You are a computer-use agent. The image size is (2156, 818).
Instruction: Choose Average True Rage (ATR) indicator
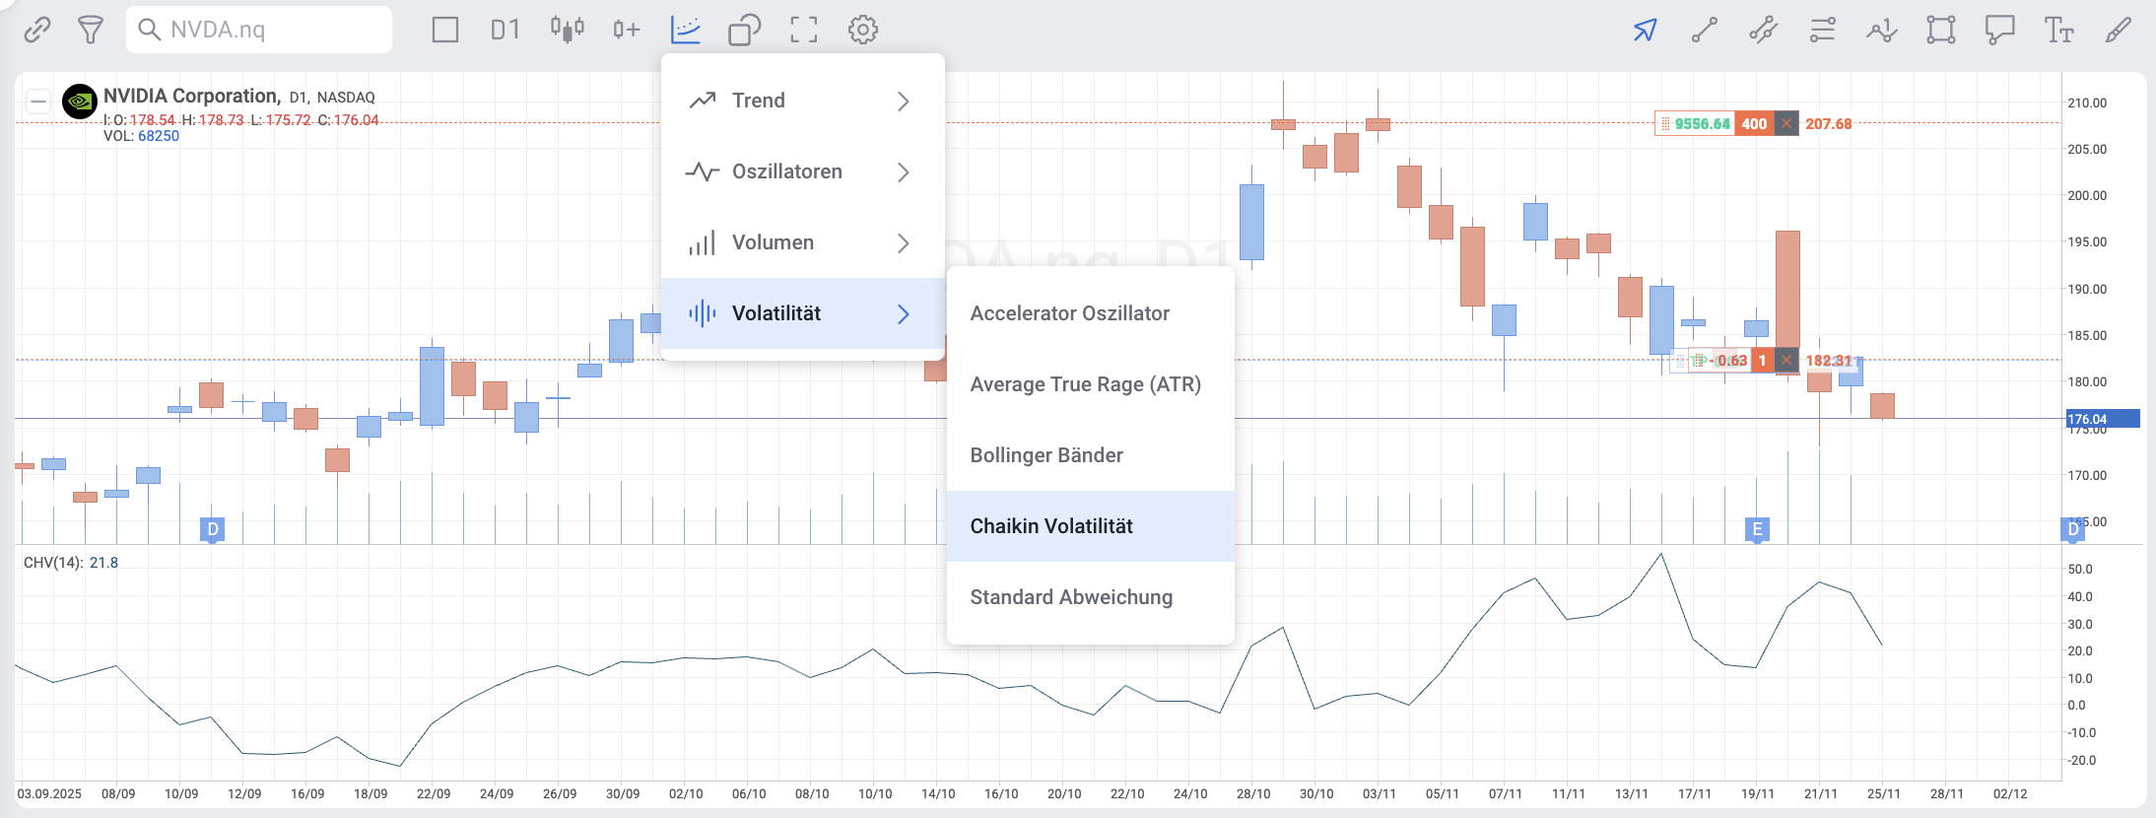pos(1091,384)
